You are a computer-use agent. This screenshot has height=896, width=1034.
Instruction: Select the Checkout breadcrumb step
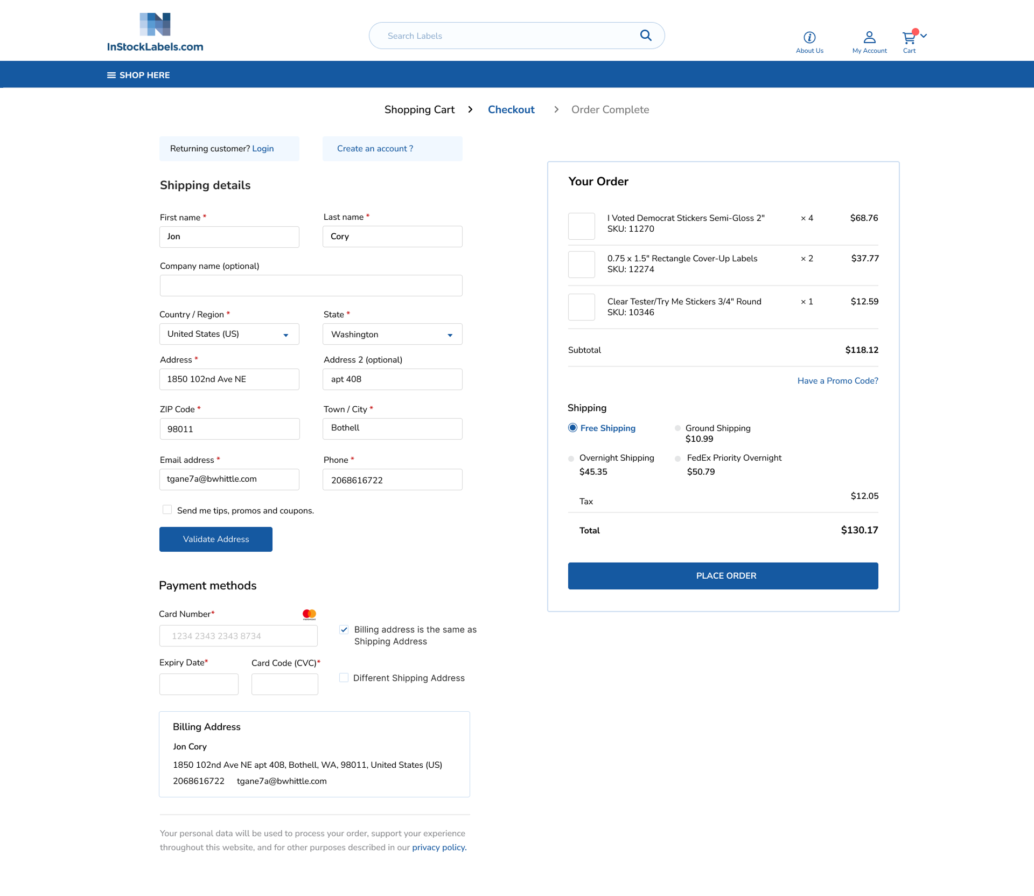(511, 110)
